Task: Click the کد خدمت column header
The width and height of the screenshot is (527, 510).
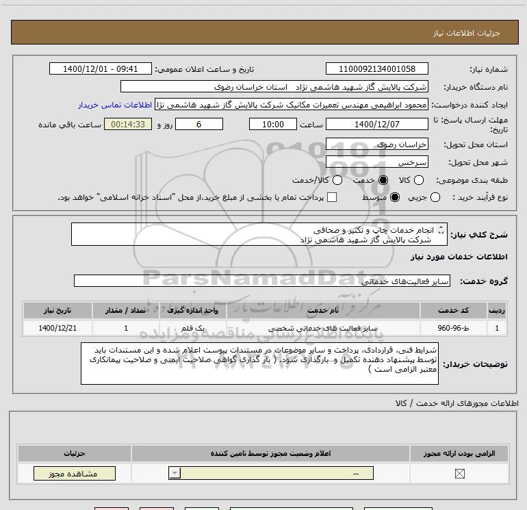Action: click(453, 310)
